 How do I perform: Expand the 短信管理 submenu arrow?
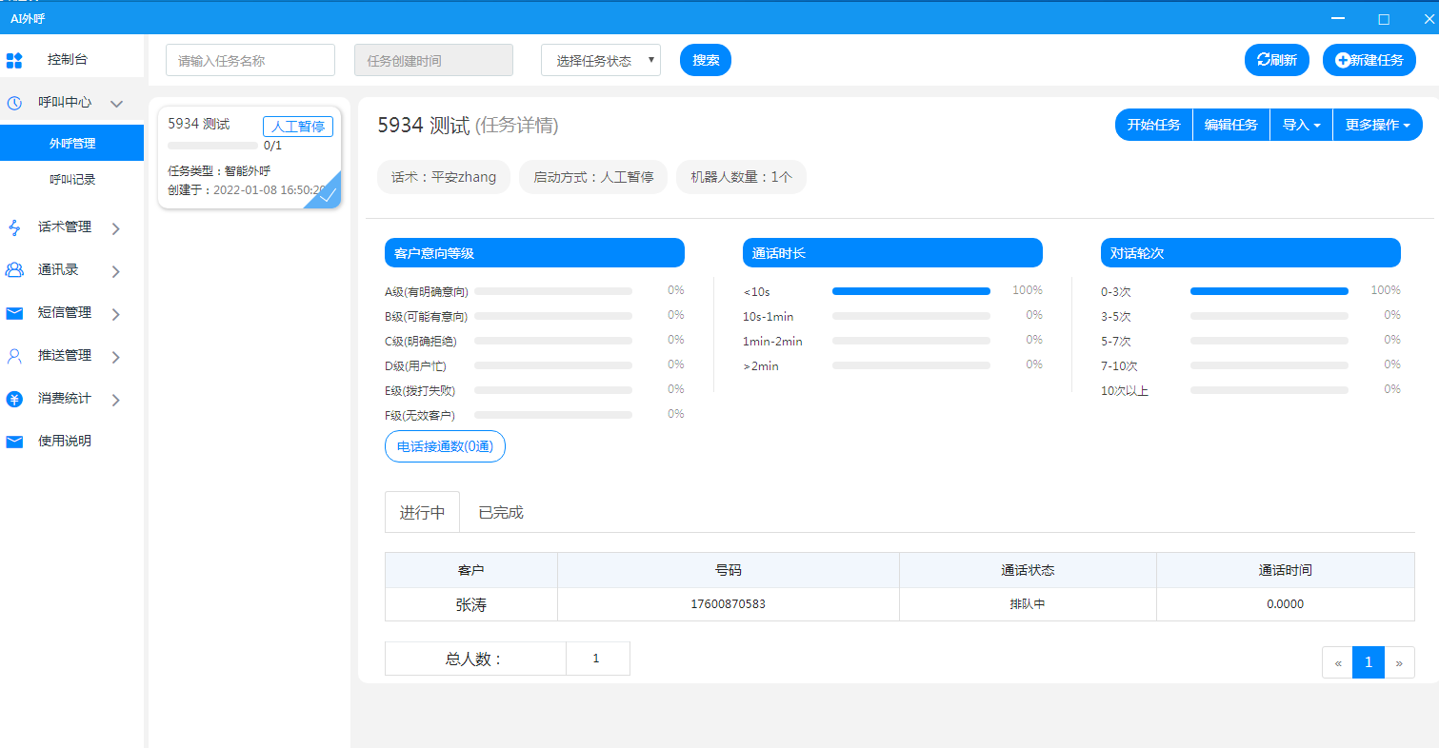[x=115, y=314]
